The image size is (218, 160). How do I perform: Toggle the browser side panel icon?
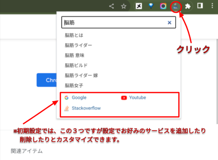[200, 6]
